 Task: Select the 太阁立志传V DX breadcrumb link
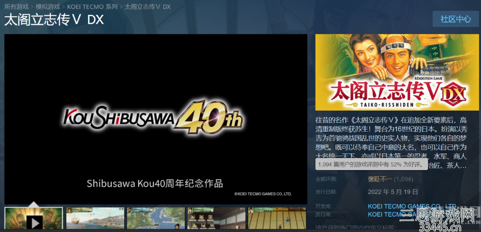(x=148, y=6)
